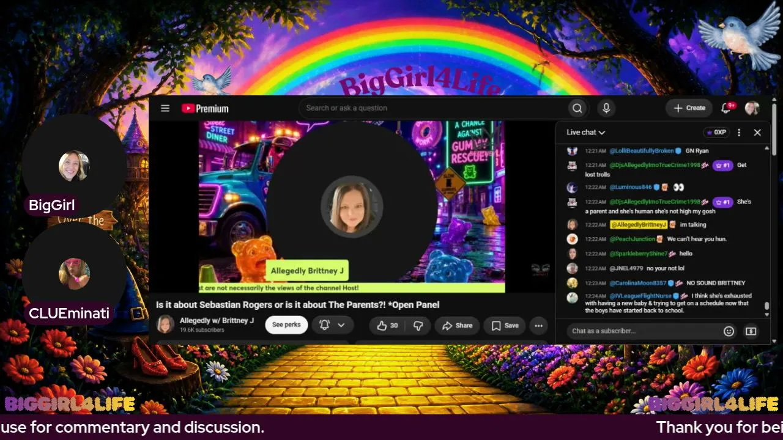Open more actions for the video
The height and width of the screenshot is (440, 783).
tap(538, 325)
